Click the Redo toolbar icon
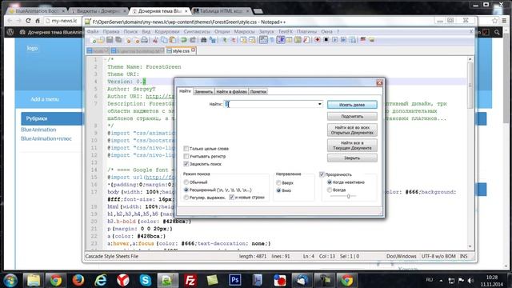512x288 pixels. (193, 40)
